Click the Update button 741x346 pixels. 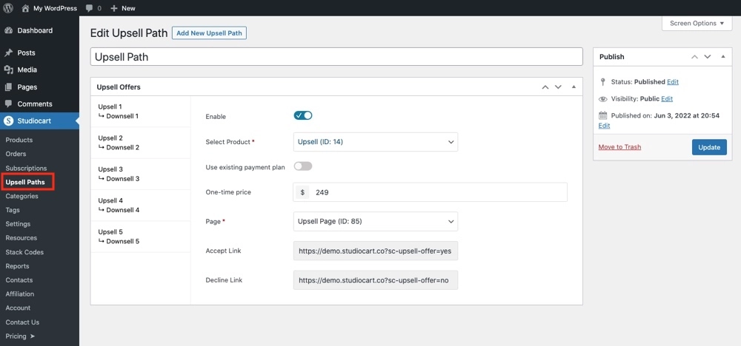[709, 147]
